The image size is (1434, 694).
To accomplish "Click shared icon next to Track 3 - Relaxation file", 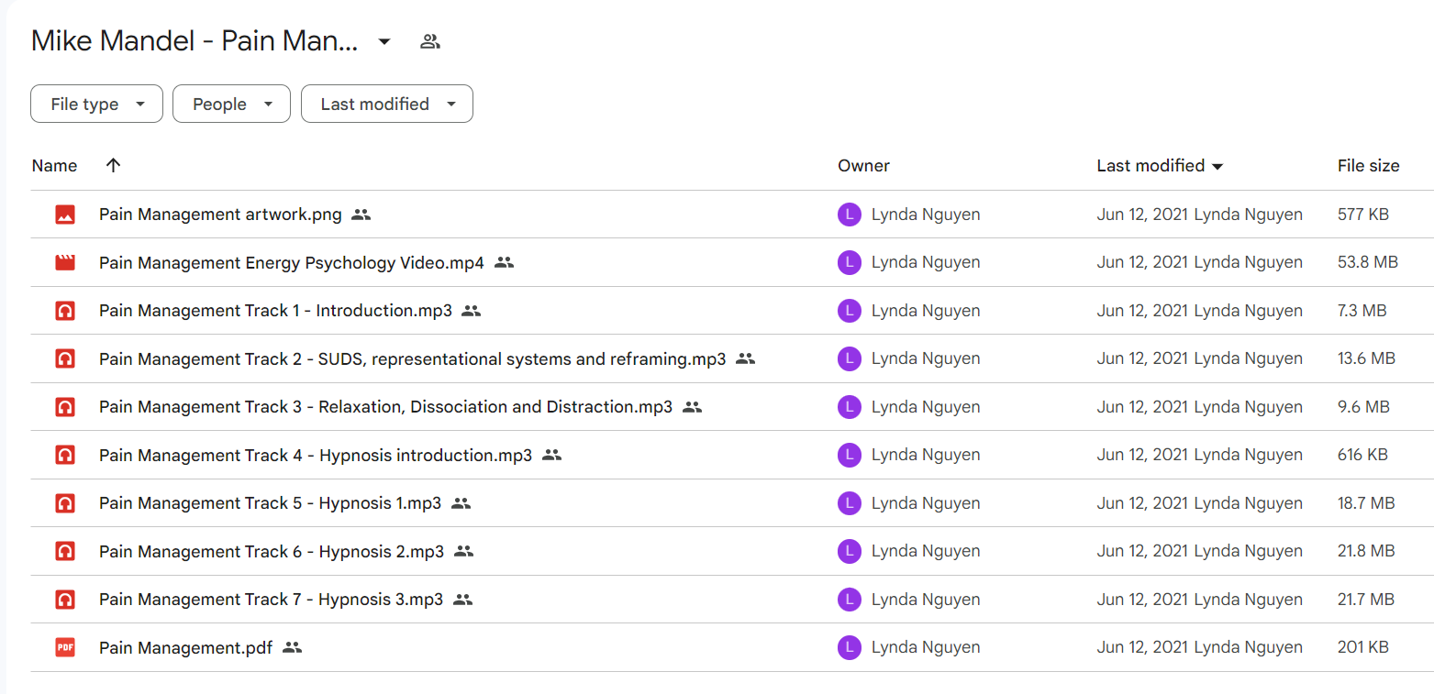I will point(692,407).
